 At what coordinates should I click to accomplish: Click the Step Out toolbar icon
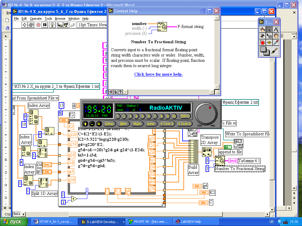(73, 25)
